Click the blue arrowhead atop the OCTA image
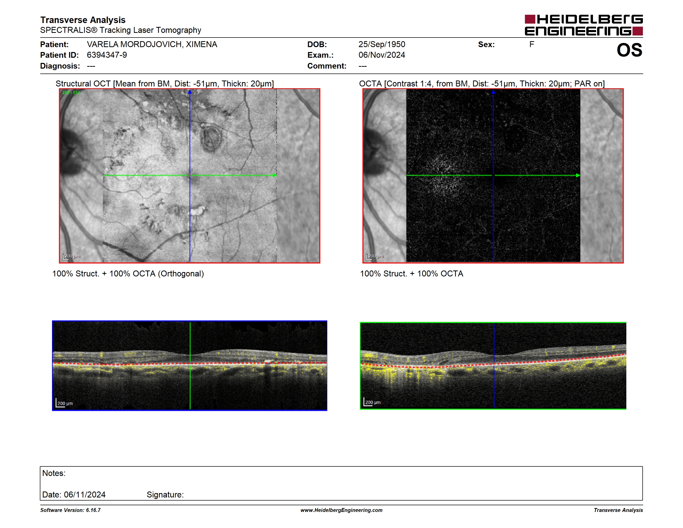683x528 pixels. 493,92
